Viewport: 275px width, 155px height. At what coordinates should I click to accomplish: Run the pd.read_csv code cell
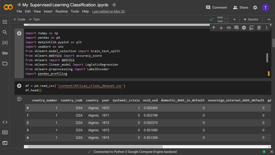19,86
